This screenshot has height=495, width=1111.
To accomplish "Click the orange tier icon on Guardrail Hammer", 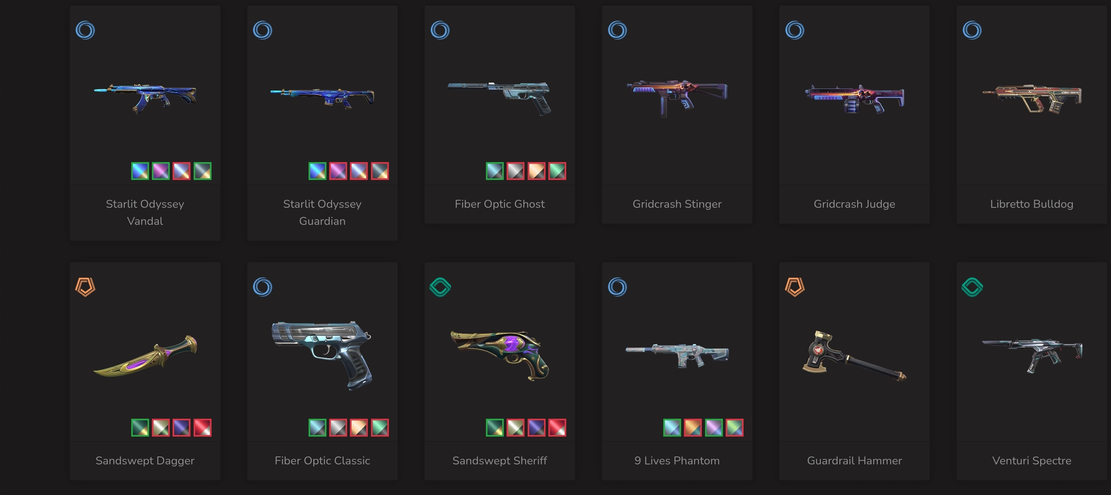I will 794,287.
